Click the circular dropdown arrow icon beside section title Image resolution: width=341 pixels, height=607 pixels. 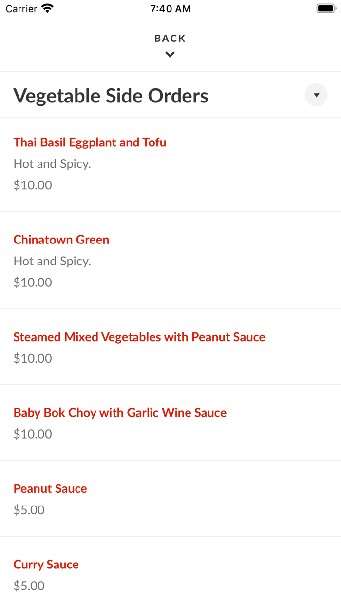316,95
